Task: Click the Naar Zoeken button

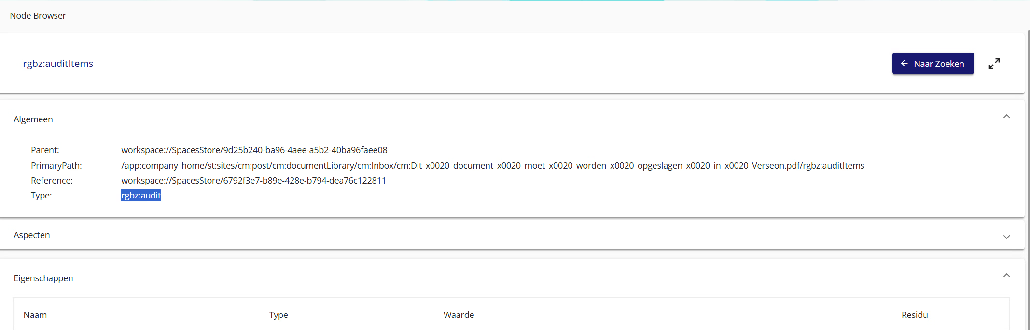Action: coord(933,64)
